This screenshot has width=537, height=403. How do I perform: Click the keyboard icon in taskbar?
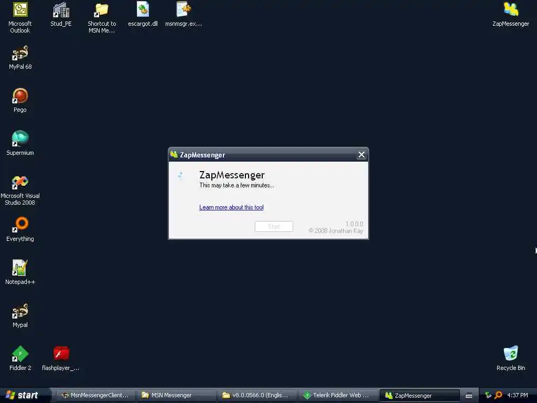click(469, 396)
